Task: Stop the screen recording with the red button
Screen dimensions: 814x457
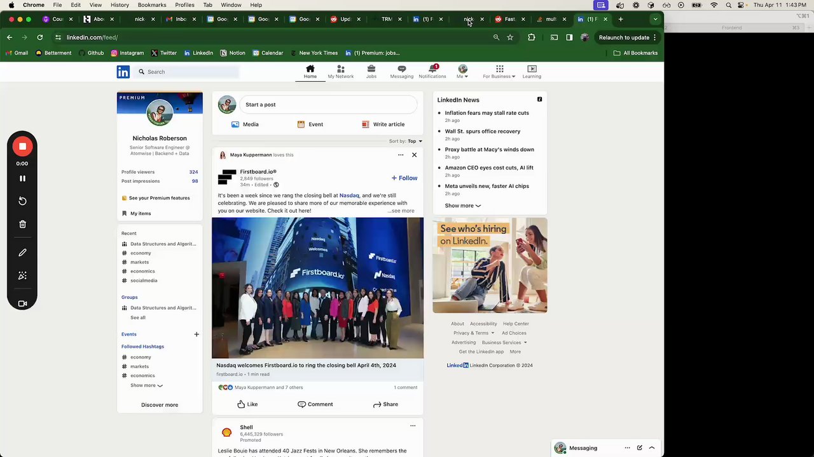Action: click(22, 147)
